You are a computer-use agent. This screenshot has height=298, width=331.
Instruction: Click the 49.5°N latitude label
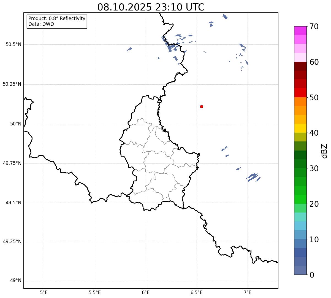[13, 203]
